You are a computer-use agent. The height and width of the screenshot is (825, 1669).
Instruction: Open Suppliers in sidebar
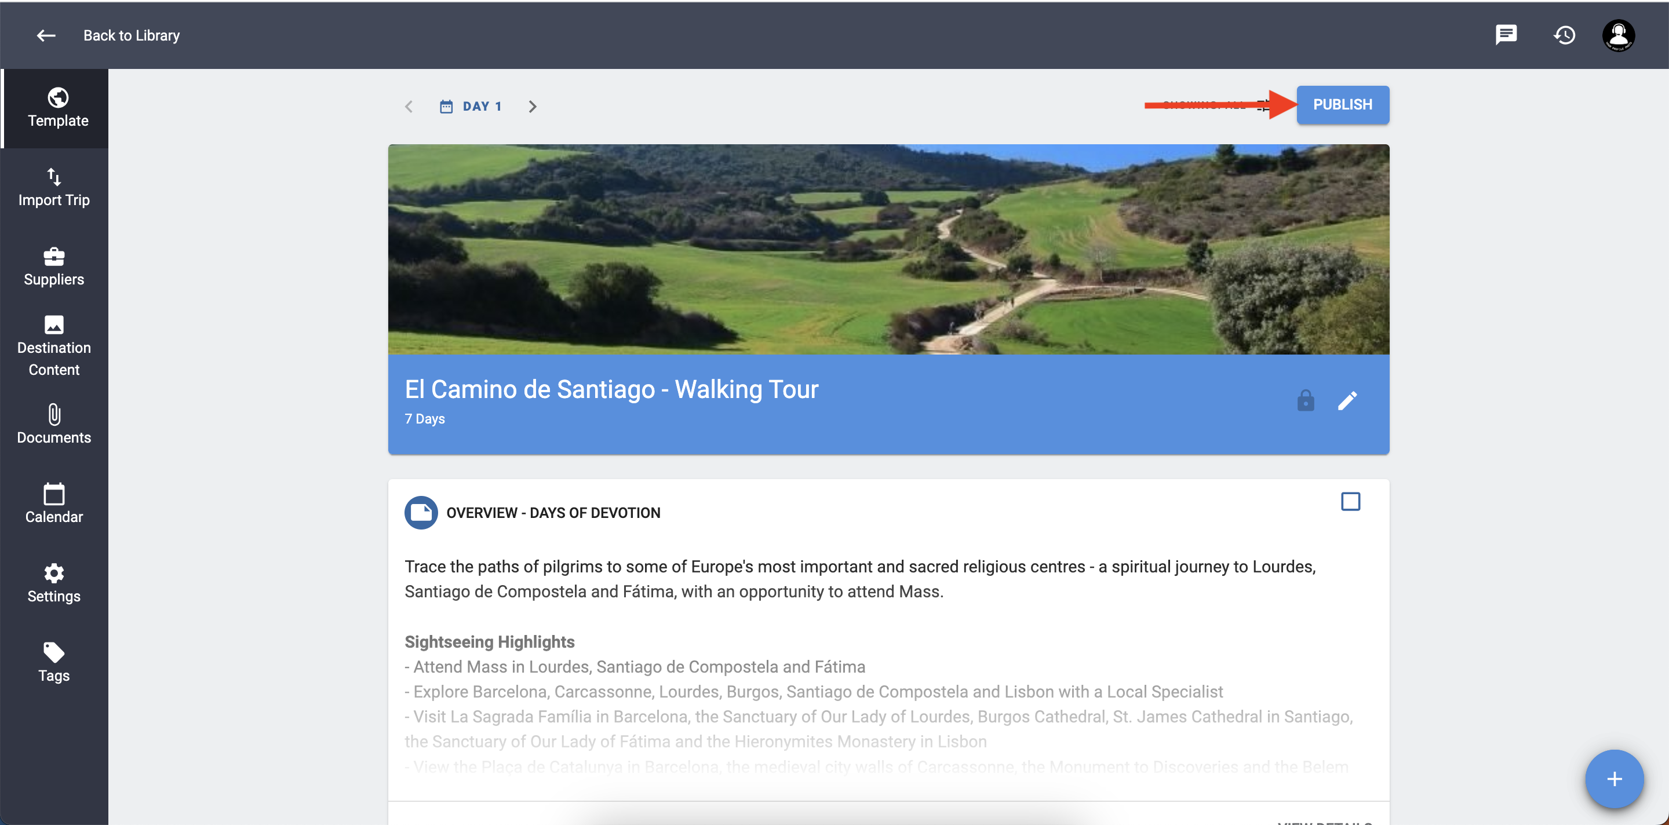(54, 267)
